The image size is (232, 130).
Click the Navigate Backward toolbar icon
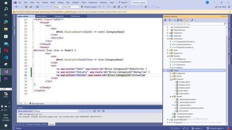coord(16,7)
